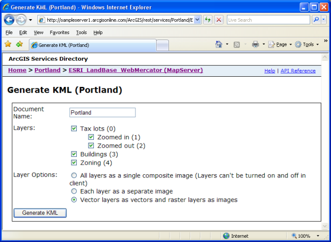Open the zoom level dropdown arrow

[318, 236]
